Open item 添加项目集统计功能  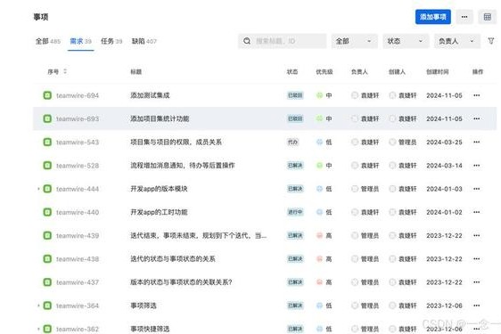coord(160,118)
